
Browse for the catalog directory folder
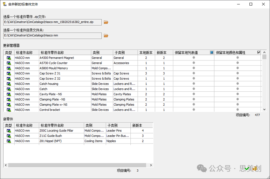[x=106, y=36]
